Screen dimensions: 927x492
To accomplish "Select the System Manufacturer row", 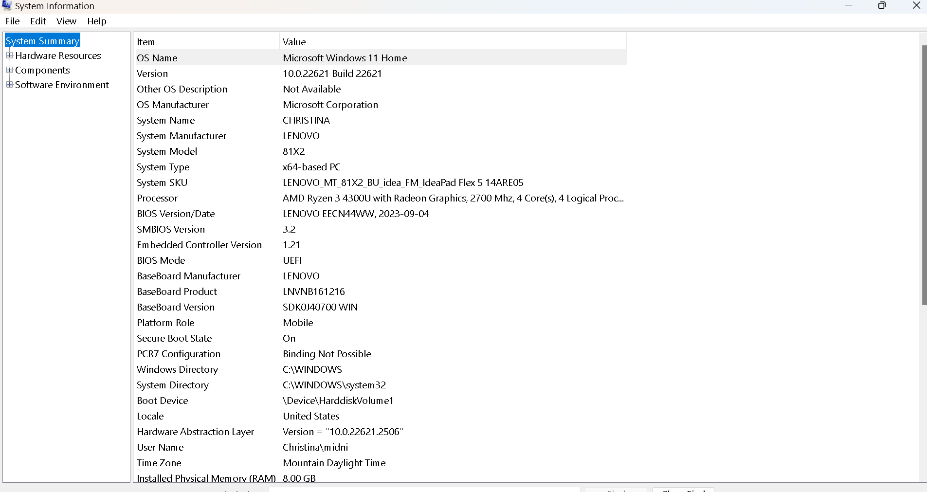I will [380, 136].
